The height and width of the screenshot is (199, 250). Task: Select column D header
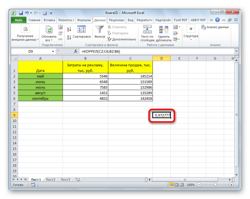click(x=162, y=59)
